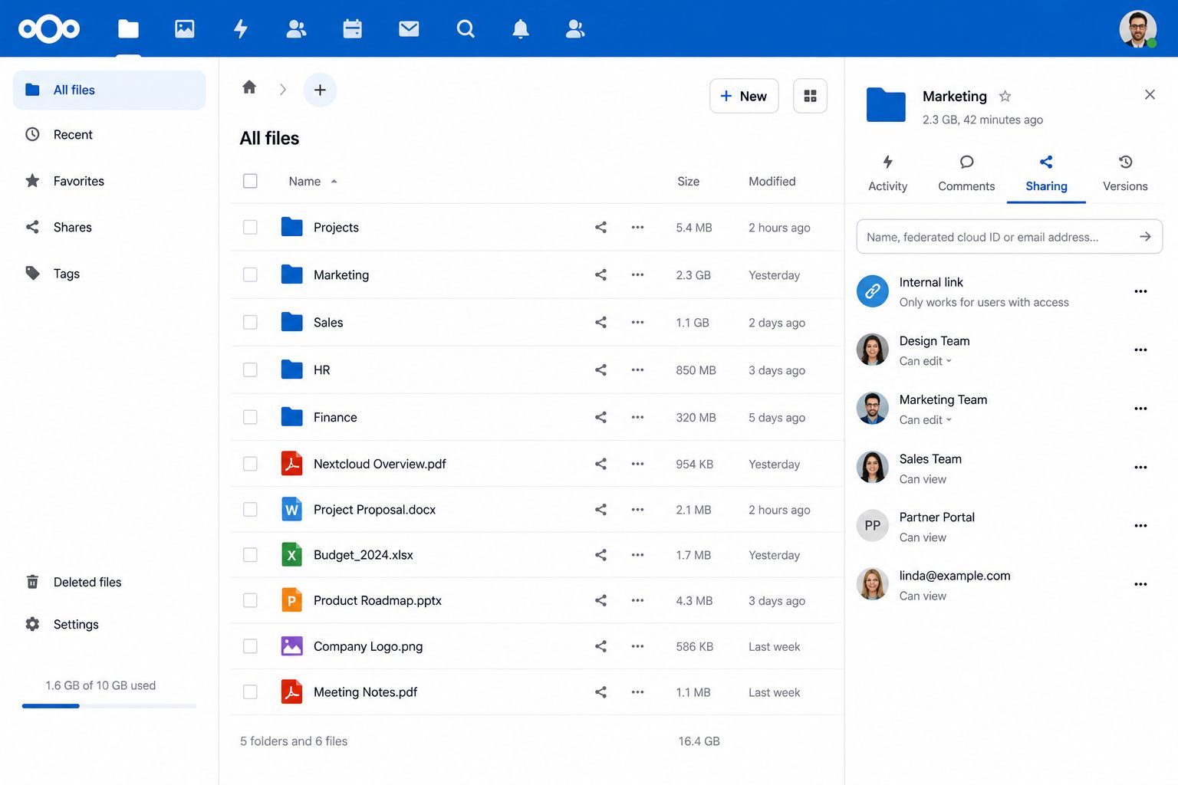Open the Files app in top bar

pos(128,29)
